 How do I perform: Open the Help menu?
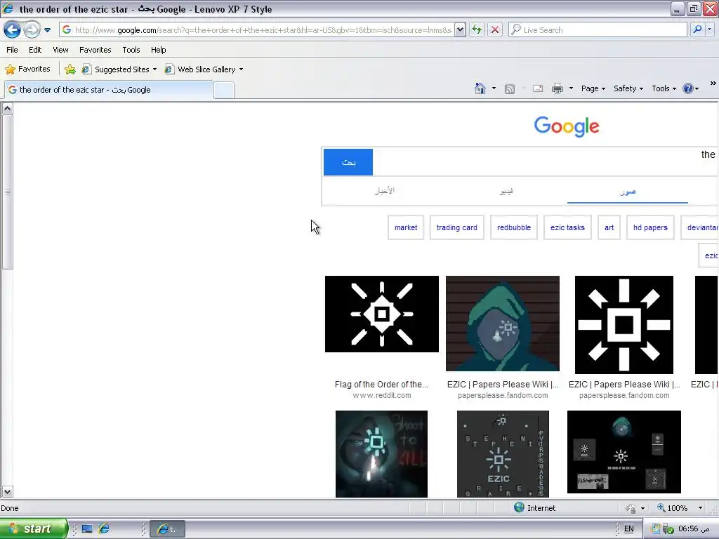pyautogui.click(x=158, y=50)
